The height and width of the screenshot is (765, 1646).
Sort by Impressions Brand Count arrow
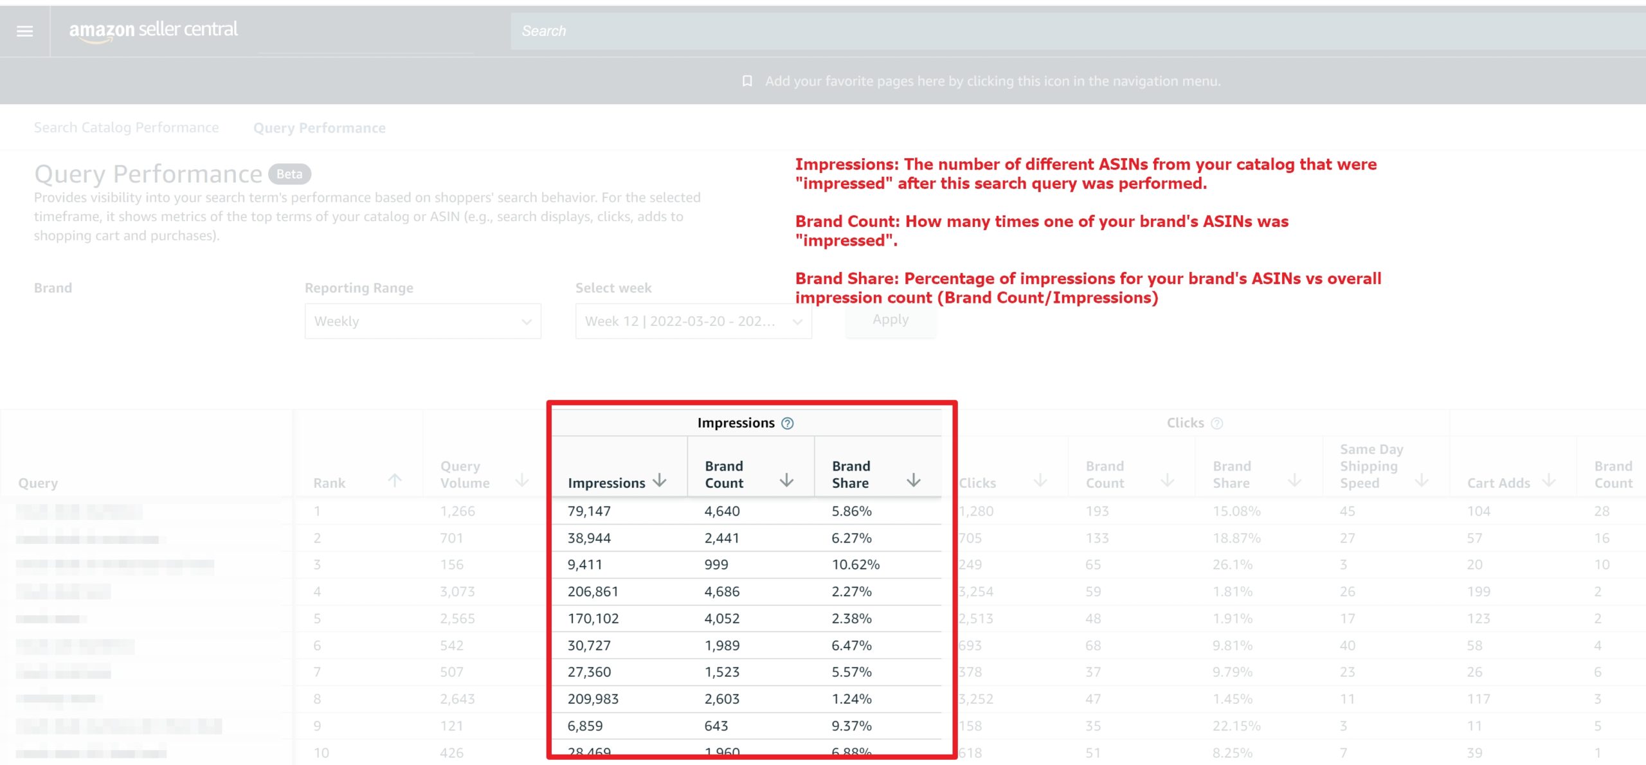[786, 480]
